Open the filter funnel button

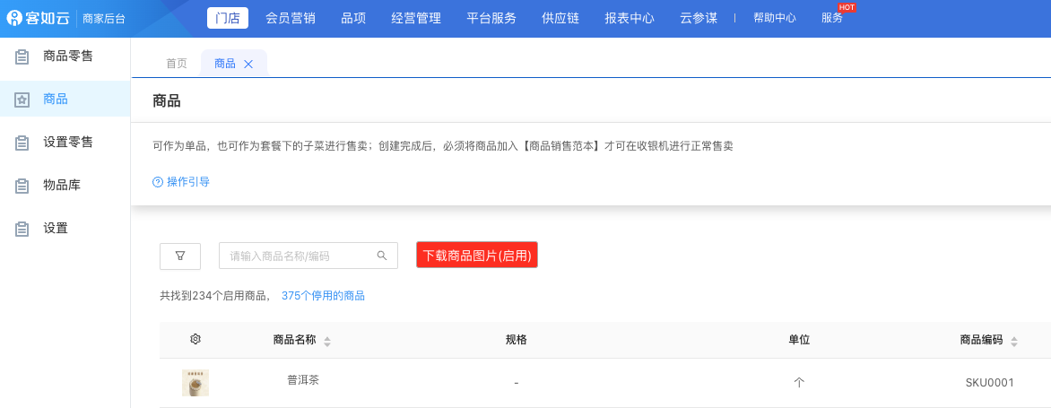click(x=180, y=256)
